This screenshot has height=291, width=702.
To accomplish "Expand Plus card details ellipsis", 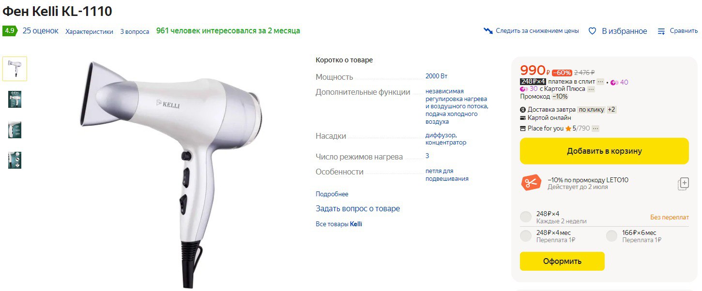I will pos(591,89).
